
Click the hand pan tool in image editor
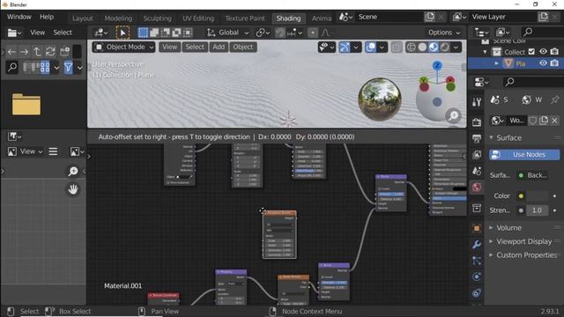click(x=73, y=189)
